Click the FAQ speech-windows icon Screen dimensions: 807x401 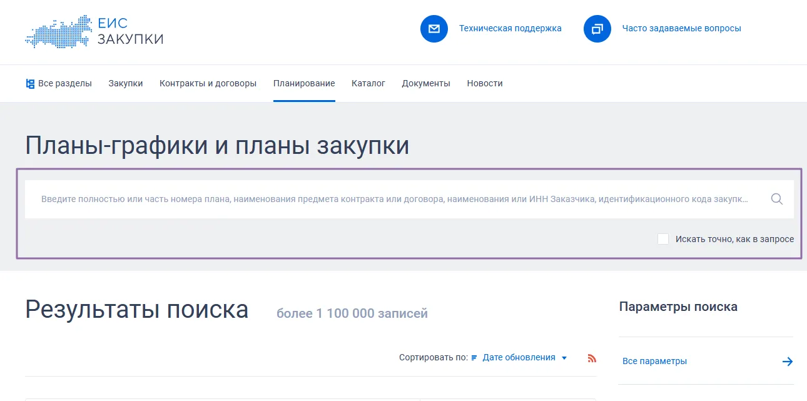597,29
